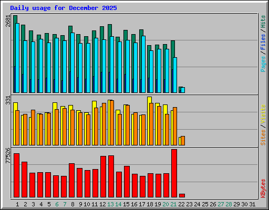Click the red KBytes bar for day 8

[x=71, y=181]
